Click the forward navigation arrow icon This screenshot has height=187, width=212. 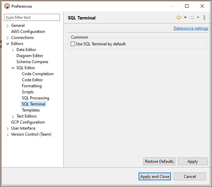(x=192, y=17)
